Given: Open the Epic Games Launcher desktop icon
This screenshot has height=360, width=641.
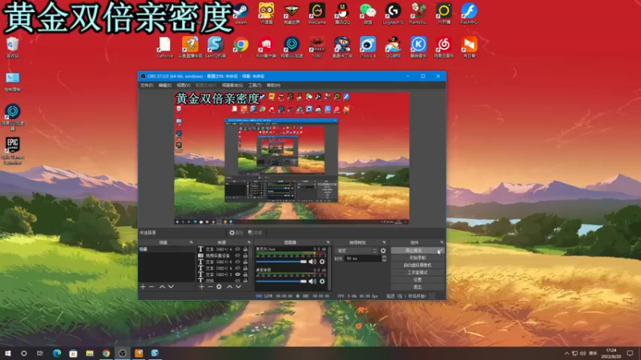Looking at the screenshot, I should tap(13, 151).
